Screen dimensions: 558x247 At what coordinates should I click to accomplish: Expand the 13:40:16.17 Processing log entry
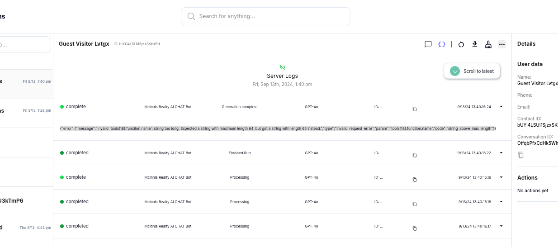501,226
